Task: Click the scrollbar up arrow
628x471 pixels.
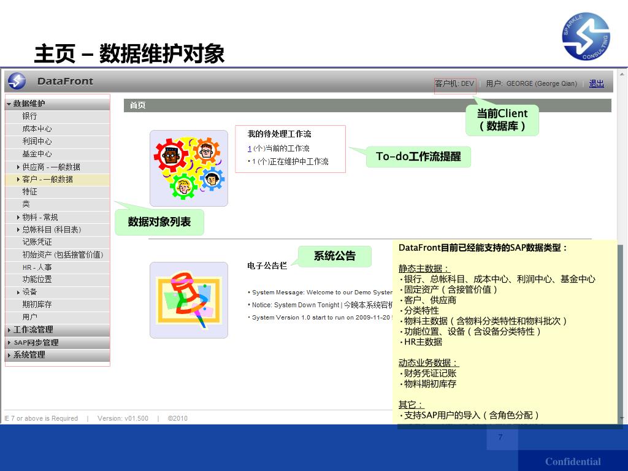Action: coord(622,74)
